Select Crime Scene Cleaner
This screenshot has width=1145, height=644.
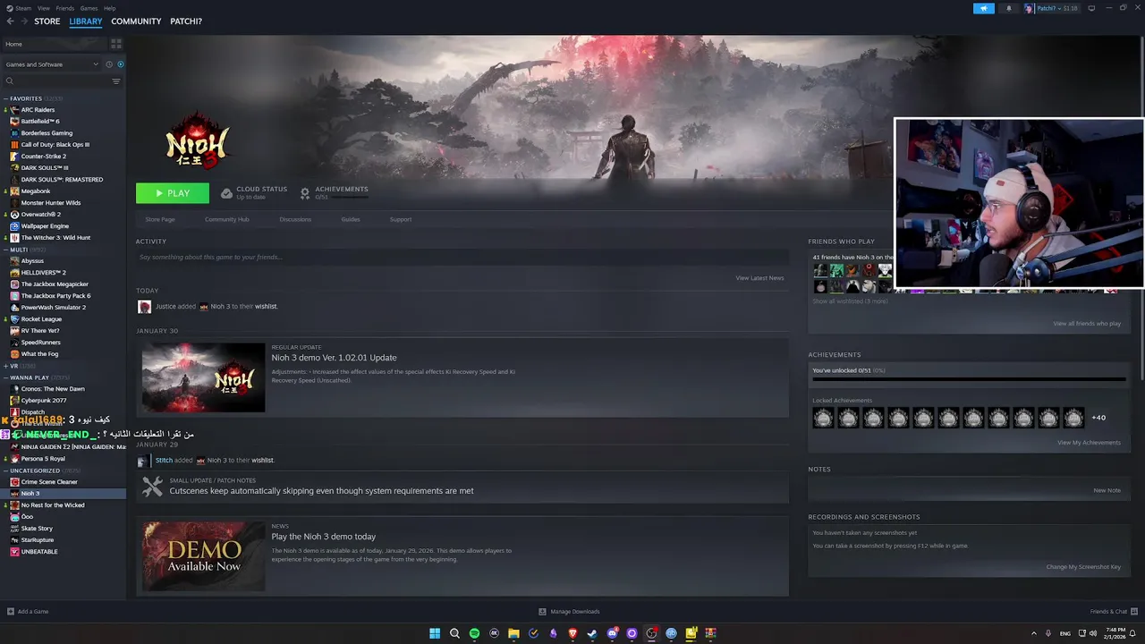49,482
